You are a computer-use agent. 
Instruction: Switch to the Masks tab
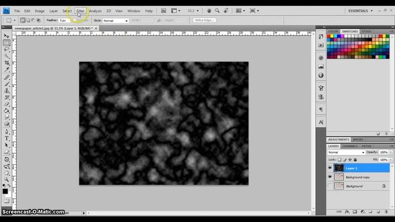point(358,139)
